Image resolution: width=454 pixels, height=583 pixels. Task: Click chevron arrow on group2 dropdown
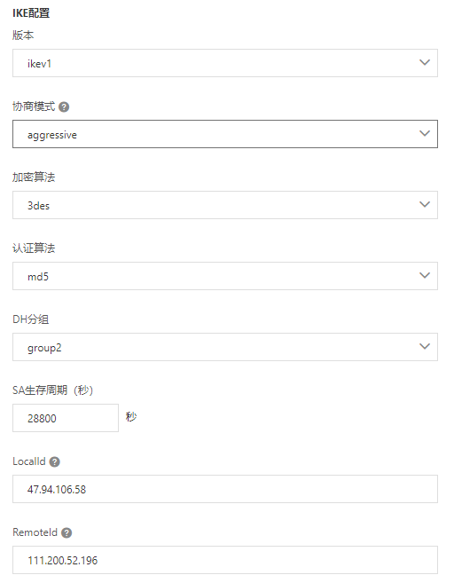(x=425, y=347)
